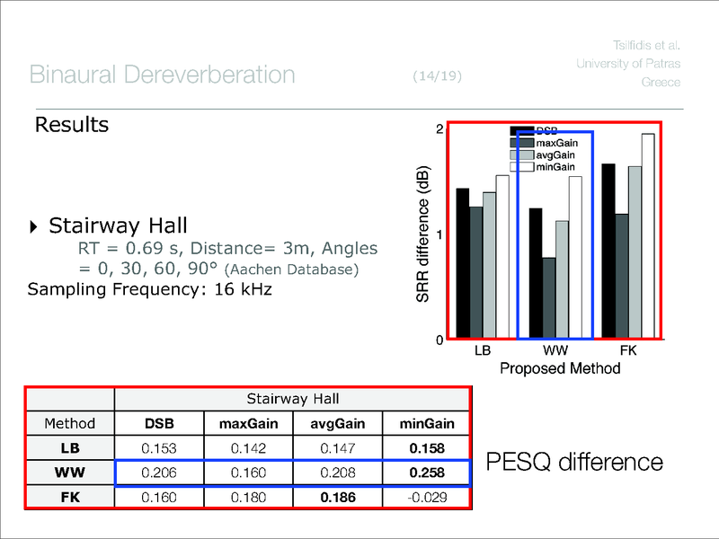
Task: Click the Proposed Method axis label
Action: click(x=560, y=368)
